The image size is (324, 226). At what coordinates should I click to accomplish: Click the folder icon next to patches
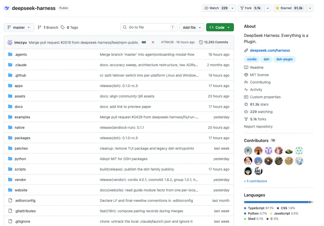coord(10,148)
